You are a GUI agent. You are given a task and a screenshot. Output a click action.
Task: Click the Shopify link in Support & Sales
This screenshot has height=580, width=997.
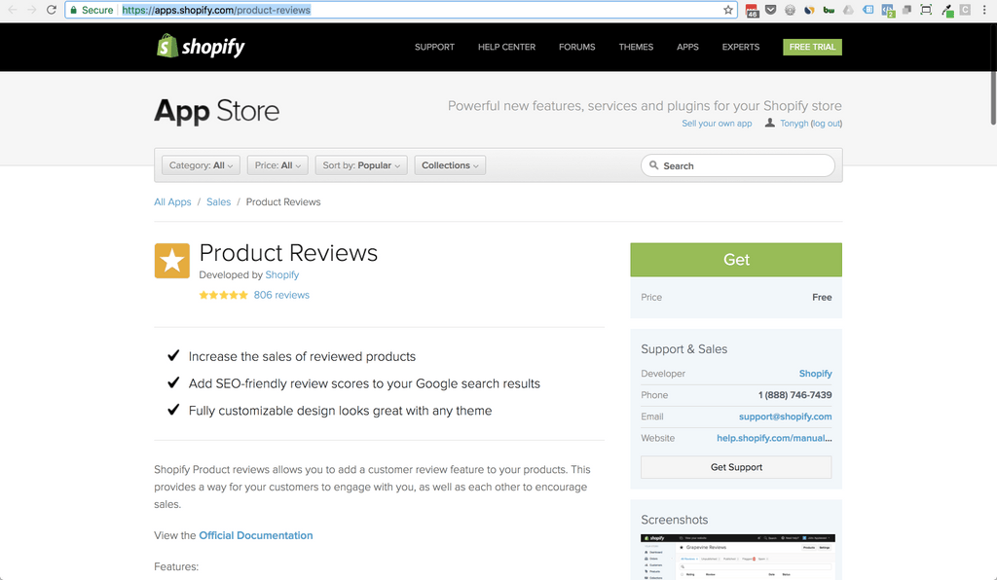point(815,374)
